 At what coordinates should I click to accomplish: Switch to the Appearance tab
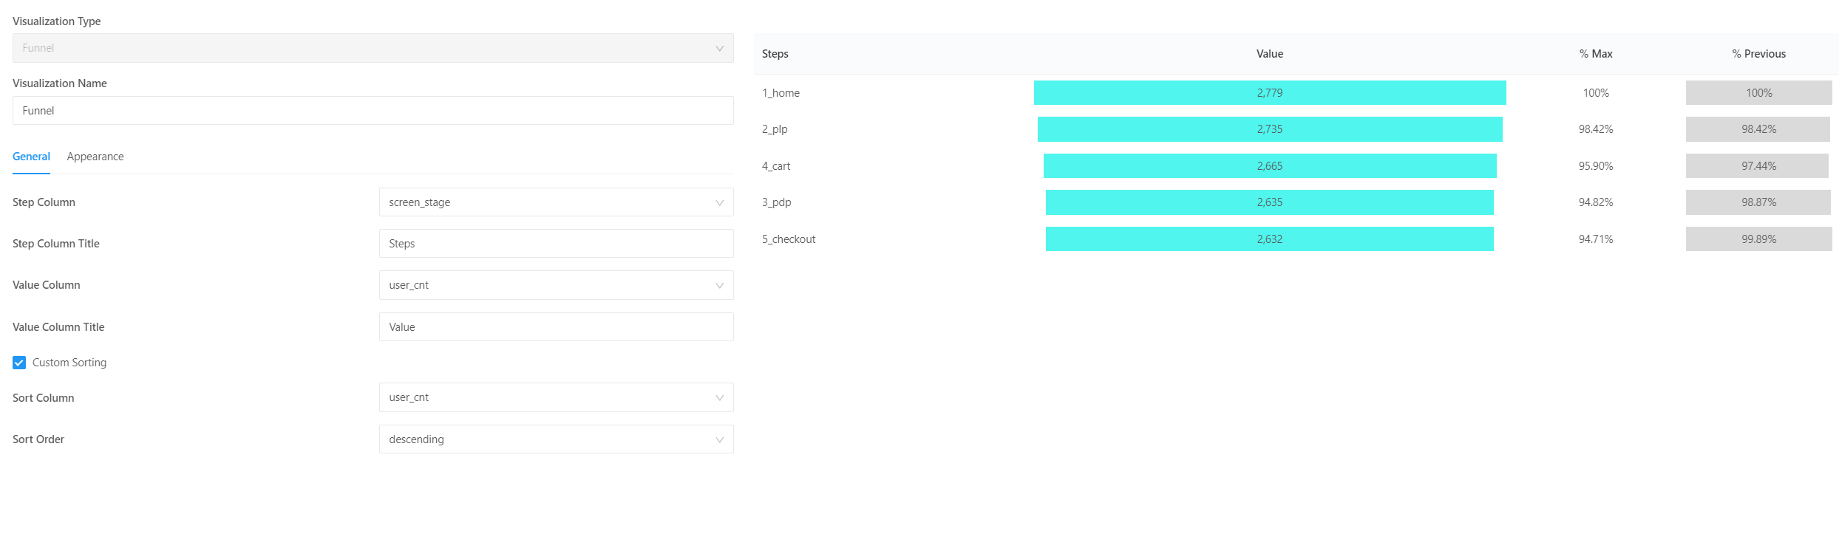coord(95,157)
